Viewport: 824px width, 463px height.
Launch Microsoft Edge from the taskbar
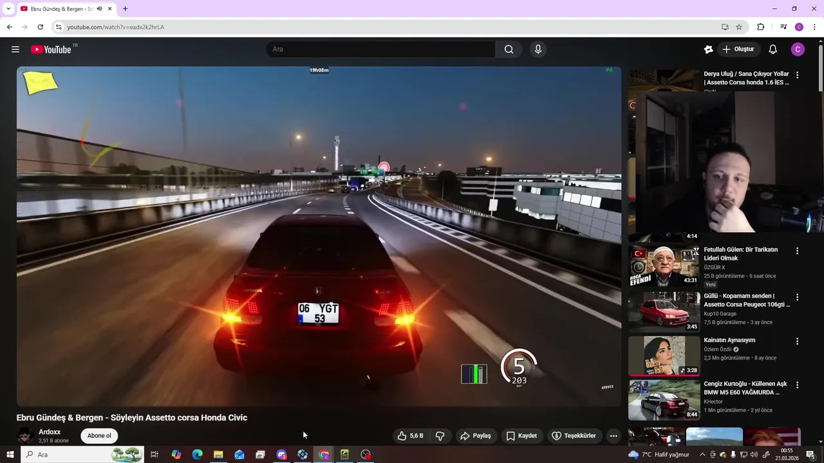pos(197,455)
